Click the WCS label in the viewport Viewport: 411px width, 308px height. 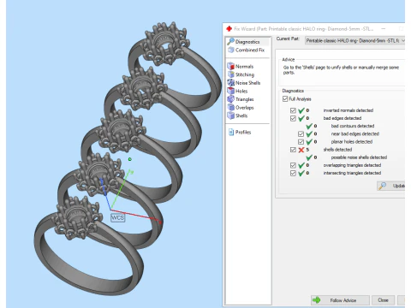117,218
